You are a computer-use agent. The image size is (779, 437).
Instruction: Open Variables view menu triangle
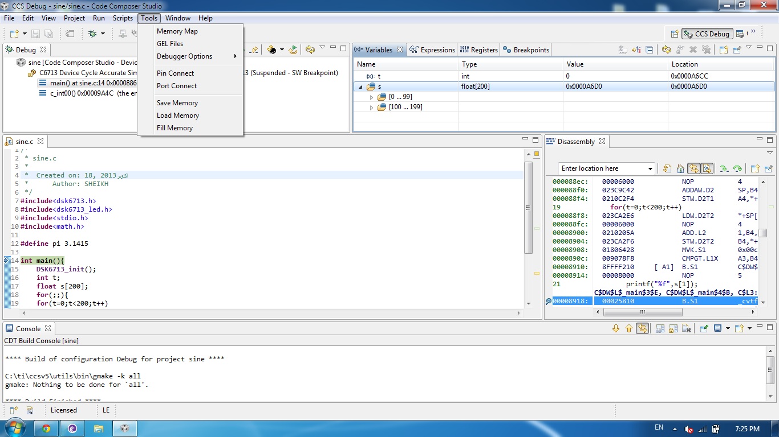click(x=749, y=48)
